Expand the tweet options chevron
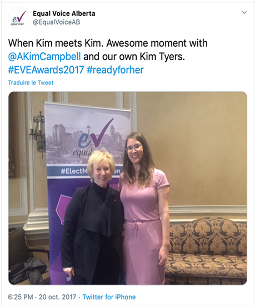 [244, 12]
